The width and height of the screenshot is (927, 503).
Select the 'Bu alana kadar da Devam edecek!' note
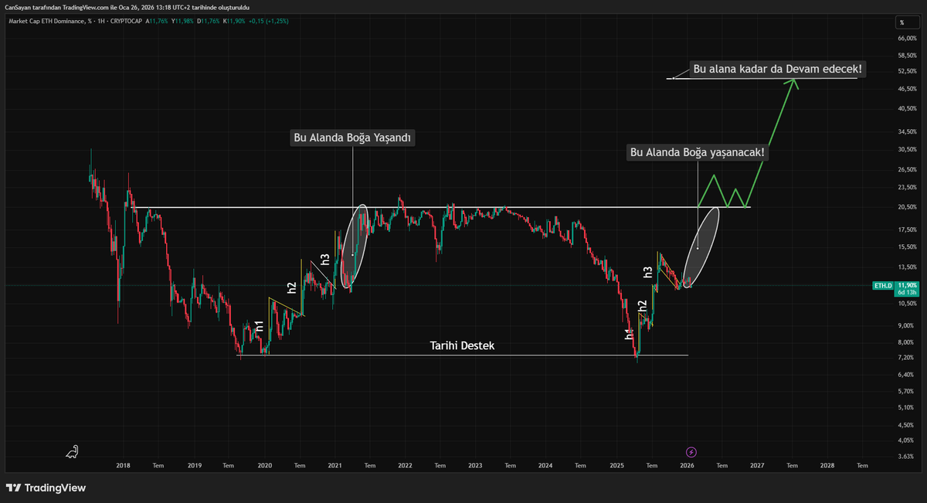click(x=777, y=70)
